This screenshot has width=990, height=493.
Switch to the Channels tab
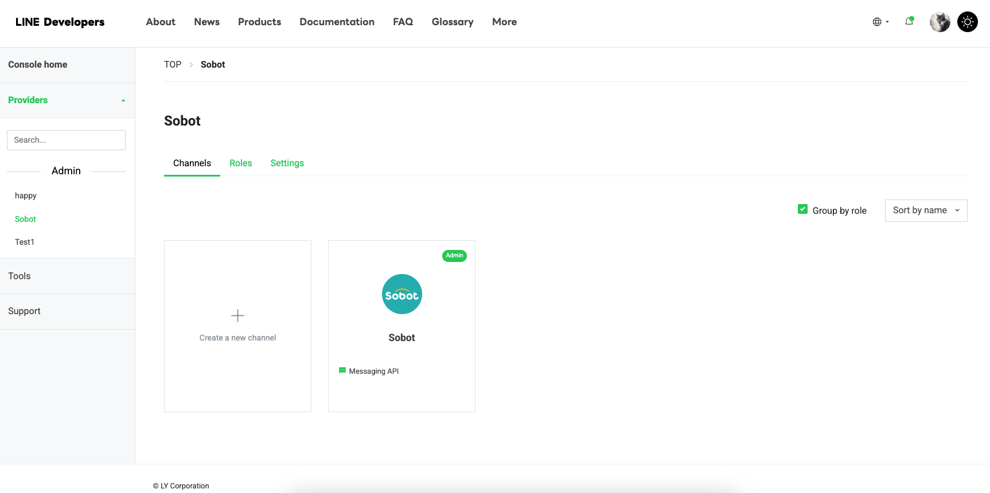click(x=192, y=163)
